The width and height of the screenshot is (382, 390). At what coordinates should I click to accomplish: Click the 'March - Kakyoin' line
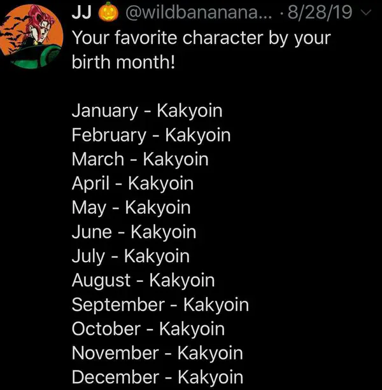click(140, 159)
